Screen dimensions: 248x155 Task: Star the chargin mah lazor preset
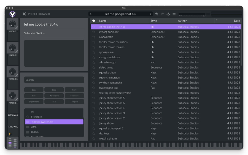point(94,57)
